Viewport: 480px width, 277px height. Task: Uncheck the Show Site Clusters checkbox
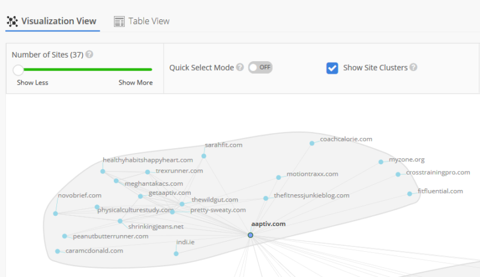click(x=332, y=68)
